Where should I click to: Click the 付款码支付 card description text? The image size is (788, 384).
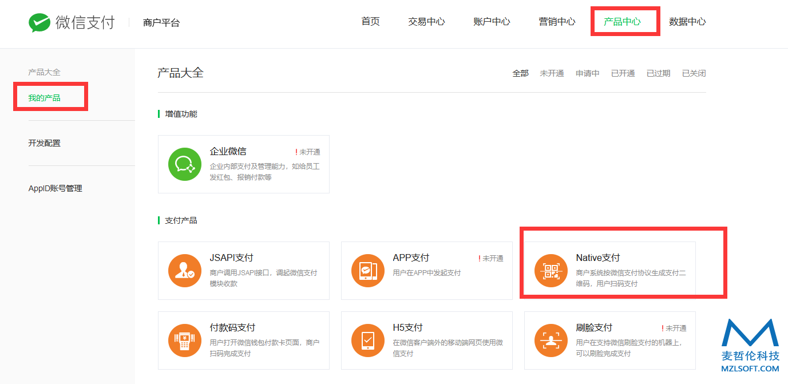pyautogui.click(x=265, y=348)
